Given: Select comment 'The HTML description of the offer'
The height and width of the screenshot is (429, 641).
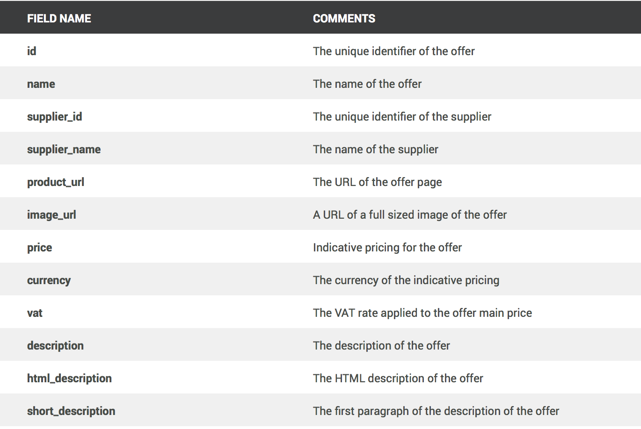Looking at the screenshot, I should coord(398,379).
